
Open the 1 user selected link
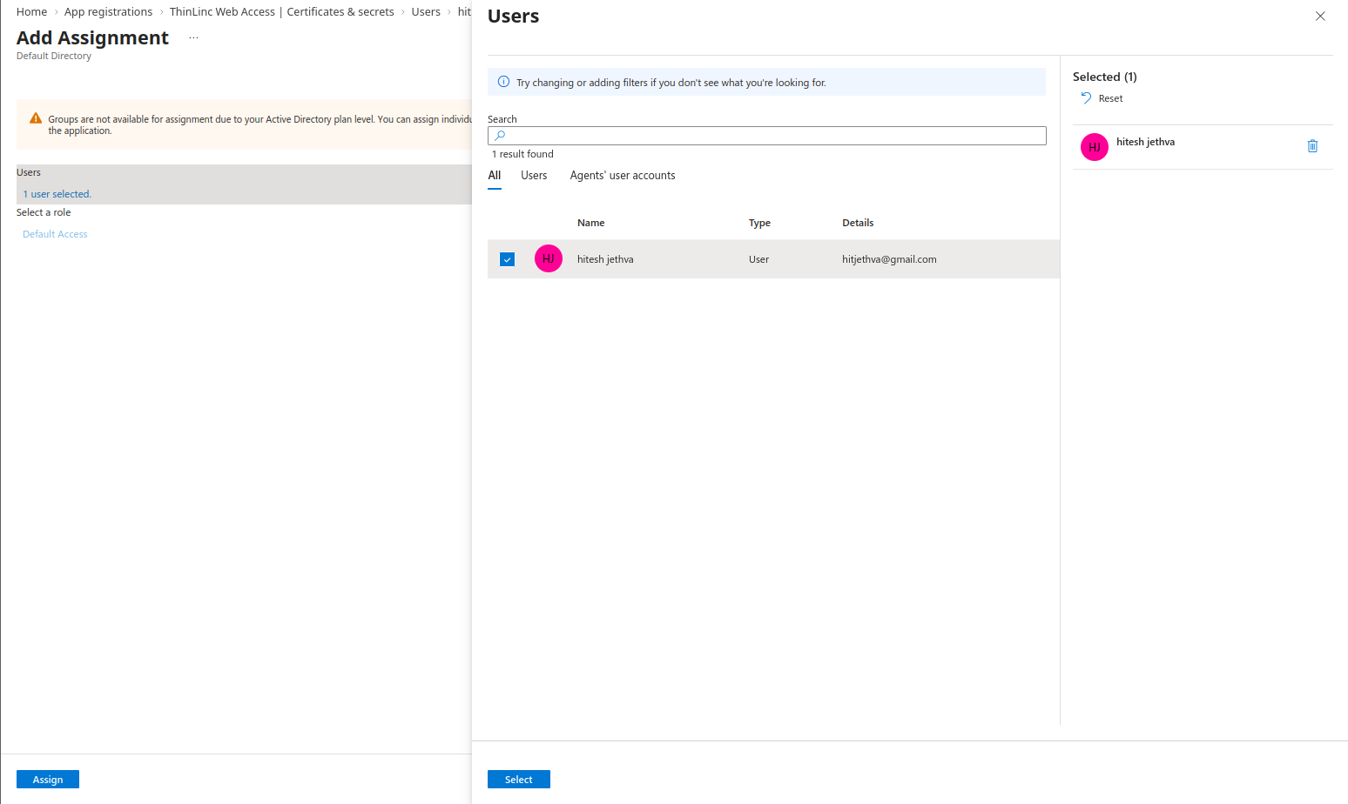pos(57,194)
